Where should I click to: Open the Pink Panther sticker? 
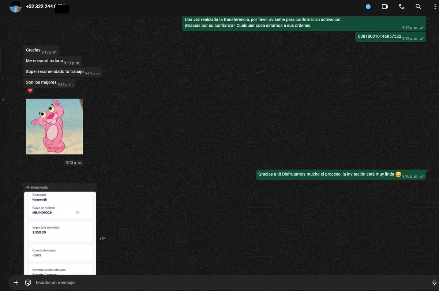[x=54, y=127]
